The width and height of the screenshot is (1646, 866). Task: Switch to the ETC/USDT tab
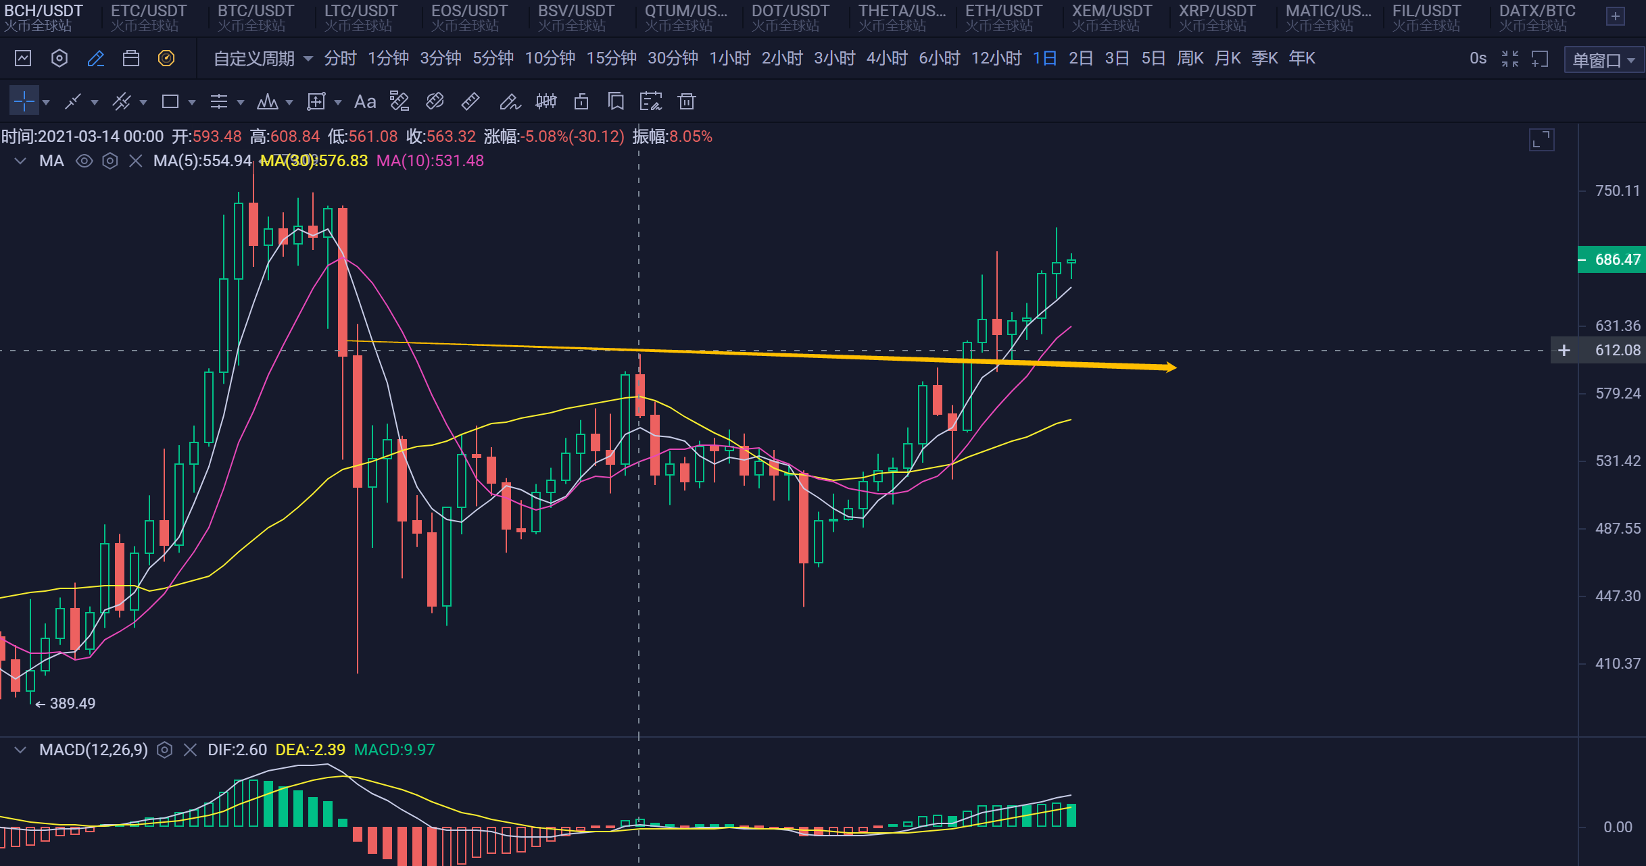coord(149,18)
